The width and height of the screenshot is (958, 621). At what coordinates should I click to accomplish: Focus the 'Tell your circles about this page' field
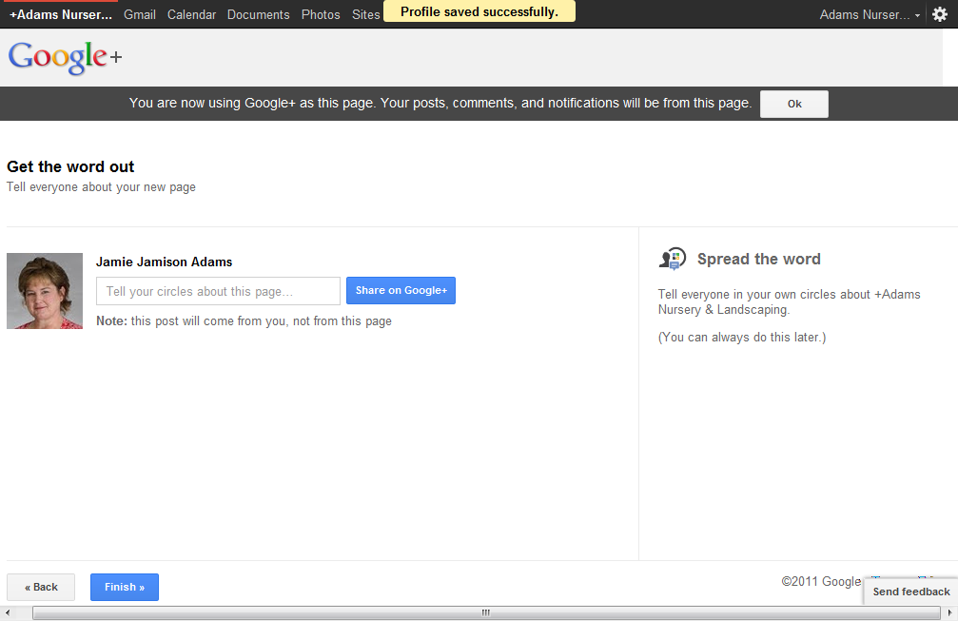coord(218,291)
